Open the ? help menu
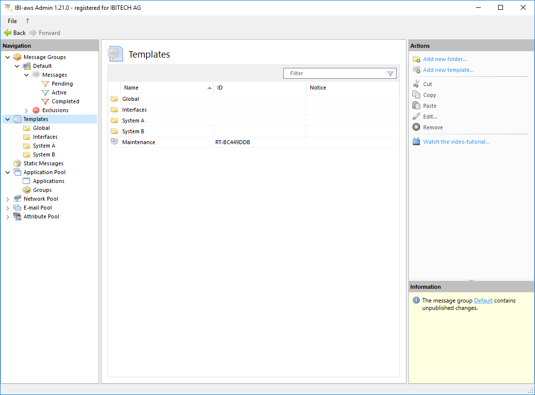Image resolution: width=535 pixels, height=395 pixels. pyautogui.click(x=27, y=21)
